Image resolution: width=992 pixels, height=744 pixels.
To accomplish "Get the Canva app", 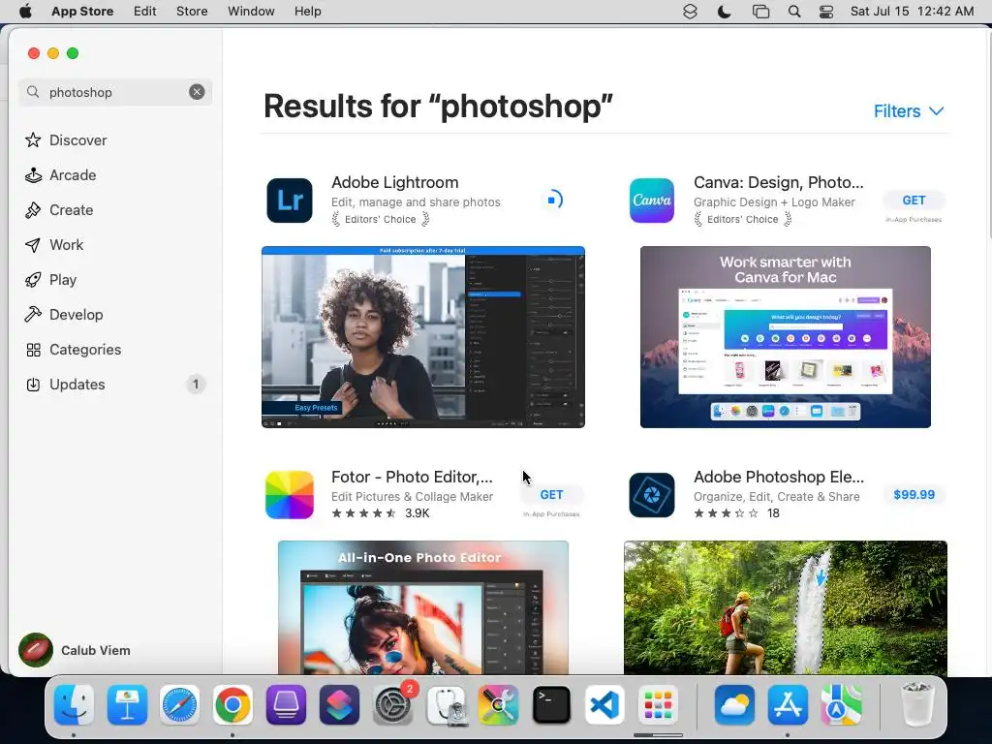I will tap(914, 200).
